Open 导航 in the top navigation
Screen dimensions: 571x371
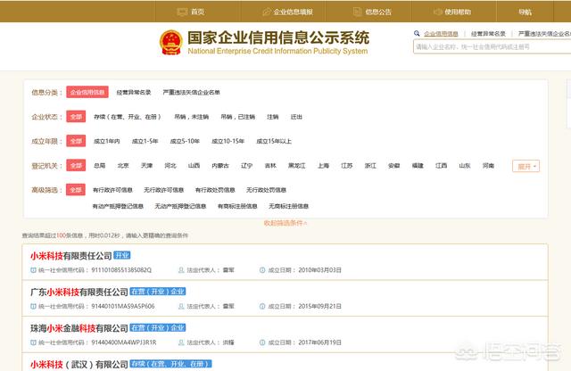coord(525,12)
